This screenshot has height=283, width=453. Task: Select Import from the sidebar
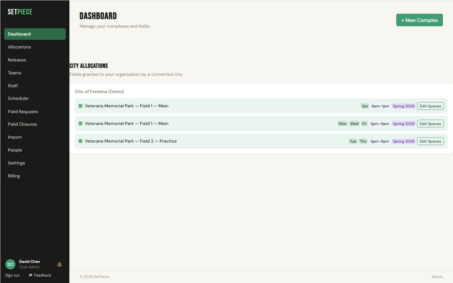click(x=35, y=137)
